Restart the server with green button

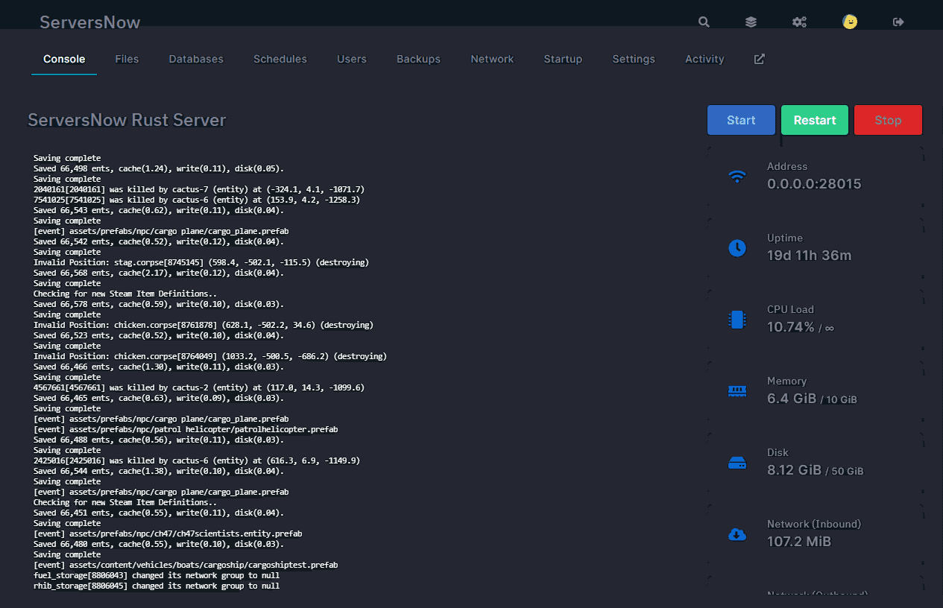click(x=814, y=120)
